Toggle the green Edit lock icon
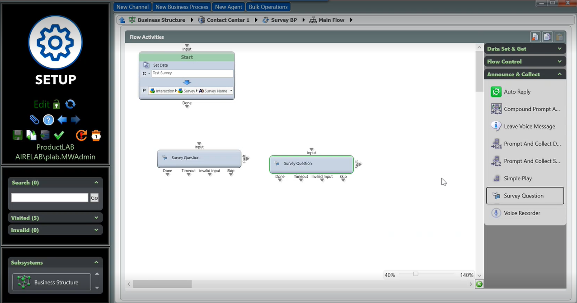This screenshot has height=303, width=577. tap(56, 105)
